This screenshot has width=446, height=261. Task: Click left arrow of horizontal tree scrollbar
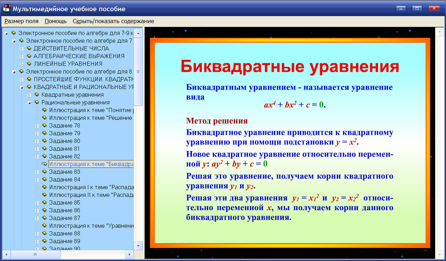pos(6,255)
